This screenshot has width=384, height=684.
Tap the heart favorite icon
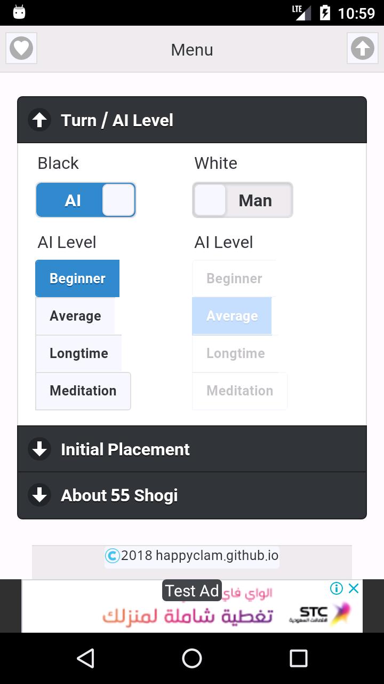(x=21, y=49)
